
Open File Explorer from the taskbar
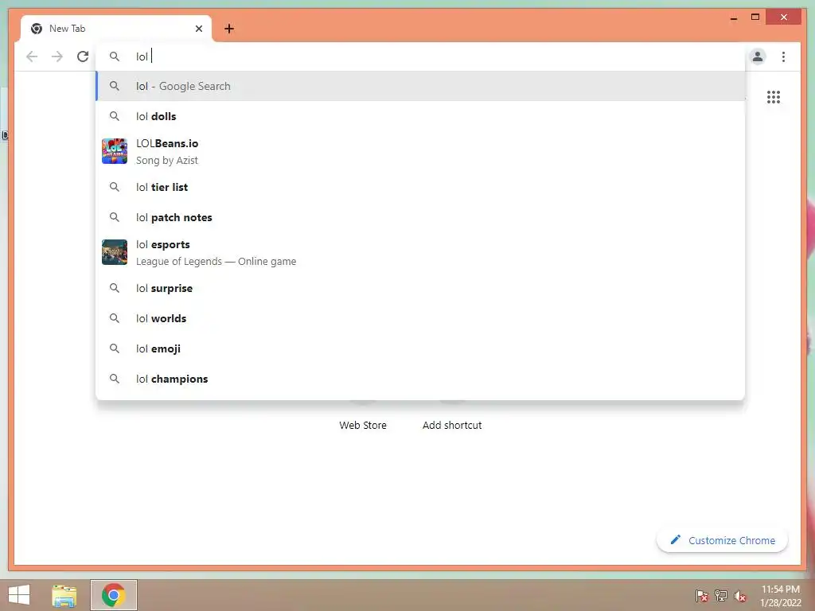[x=64, y=595]
